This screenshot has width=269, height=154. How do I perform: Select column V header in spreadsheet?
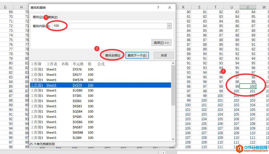point(248,7)
